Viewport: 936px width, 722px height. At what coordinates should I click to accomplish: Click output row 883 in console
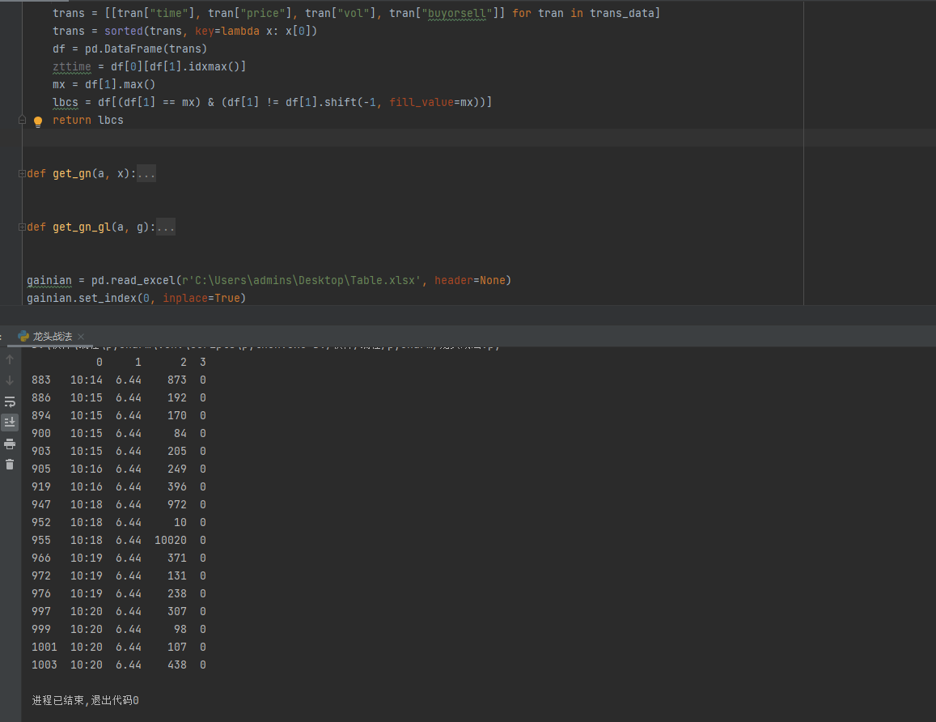tap(119, 380)
